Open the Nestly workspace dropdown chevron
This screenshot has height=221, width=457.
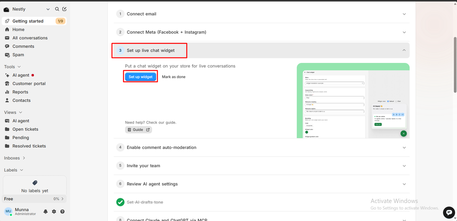coord(48,9)
